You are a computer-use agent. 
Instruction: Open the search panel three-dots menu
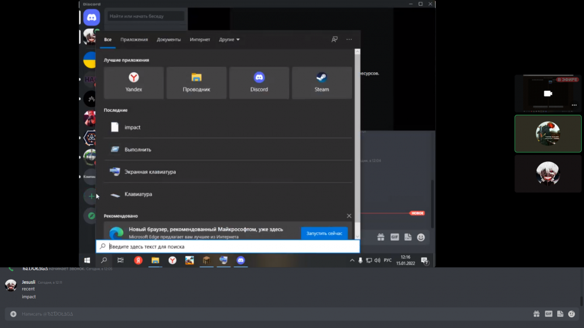pyautogui.click(x=349, y=40)
